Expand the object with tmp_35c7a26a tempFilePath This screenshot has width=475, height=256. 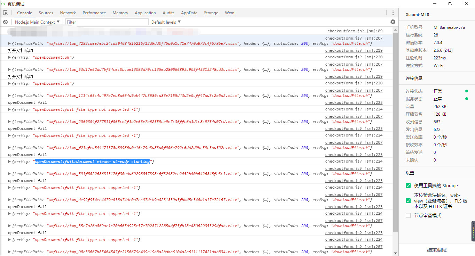pyautogui.click(x=10, y=226)
